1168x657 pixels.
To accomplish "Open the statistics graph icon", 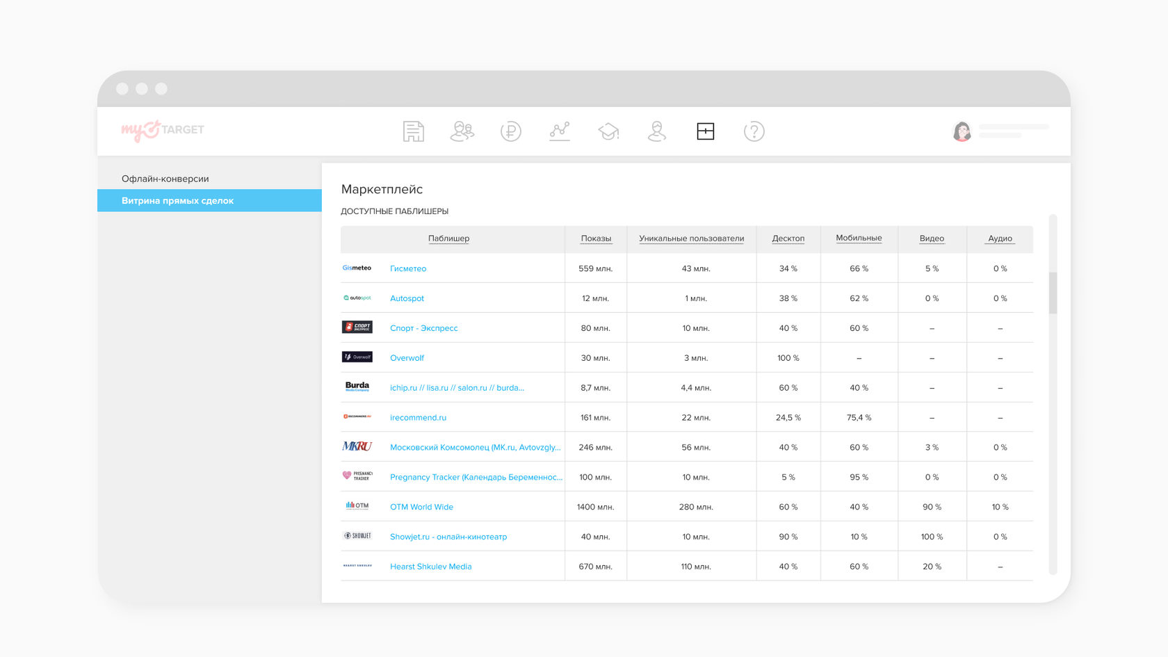I will [x=560, y=131].
